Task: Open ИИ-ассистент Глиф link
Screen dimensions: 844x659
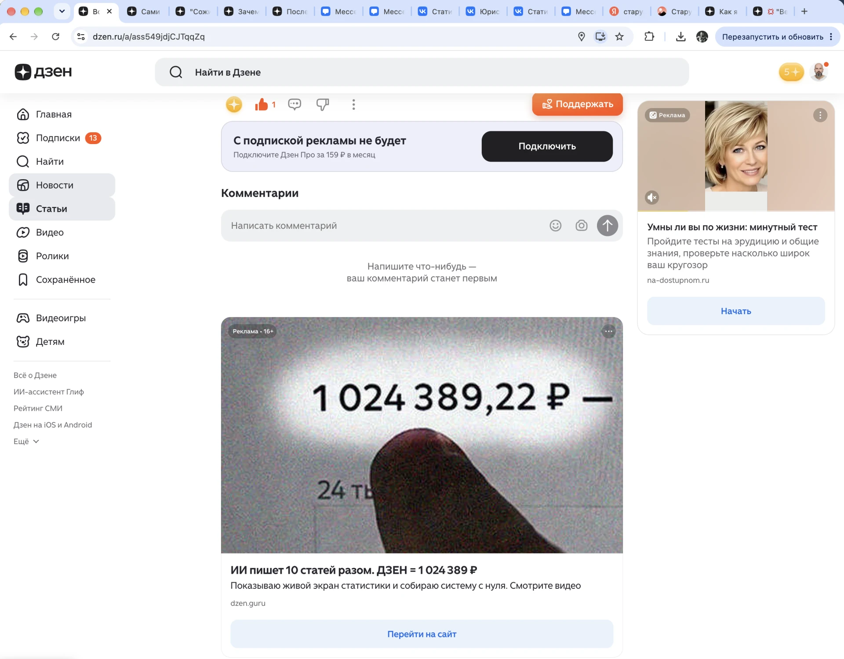Action: [48, 392]
